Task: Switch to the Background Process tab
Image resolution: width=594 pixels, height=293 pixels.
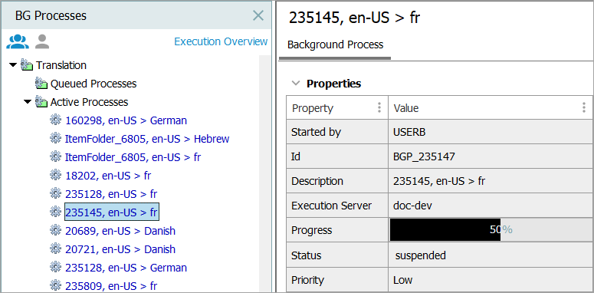Action: (335, 44)
